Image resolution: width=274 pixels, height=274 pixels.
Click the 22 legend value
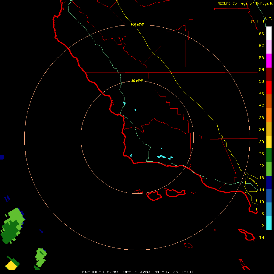262,166
